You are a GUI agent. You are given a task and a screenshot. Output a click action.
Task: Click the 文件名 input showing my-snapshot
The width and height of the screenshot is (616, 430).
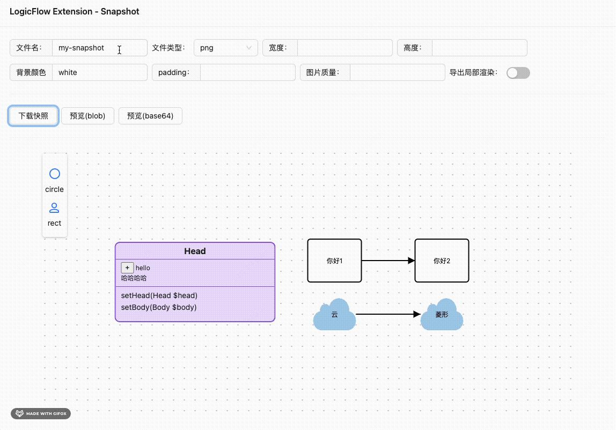(x=99, y=48)
